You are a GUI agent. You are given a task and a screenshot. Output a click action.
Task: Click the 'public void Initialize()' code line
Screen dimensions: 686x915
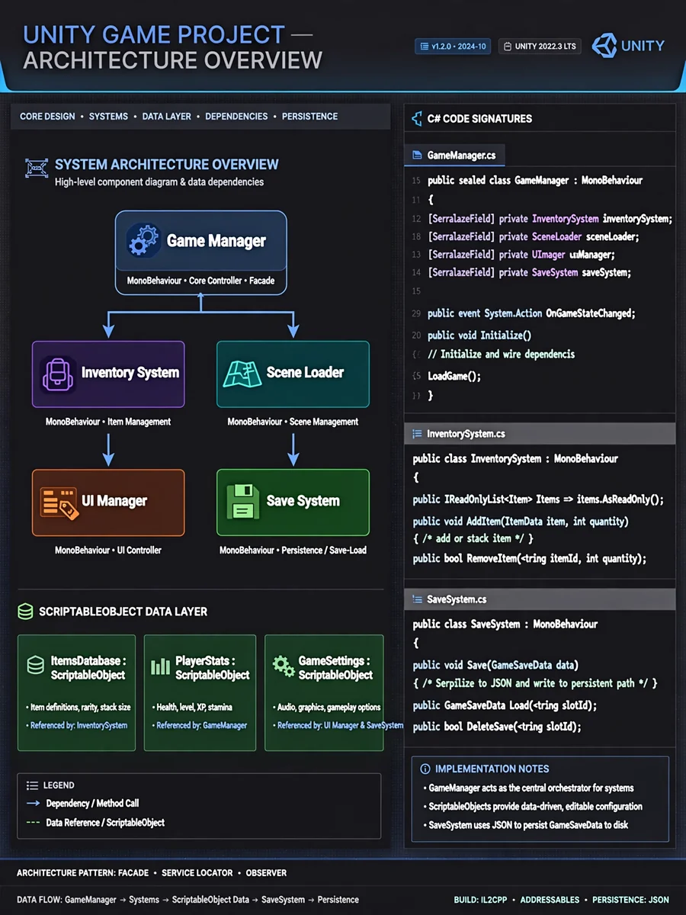(x=479, y=335)
